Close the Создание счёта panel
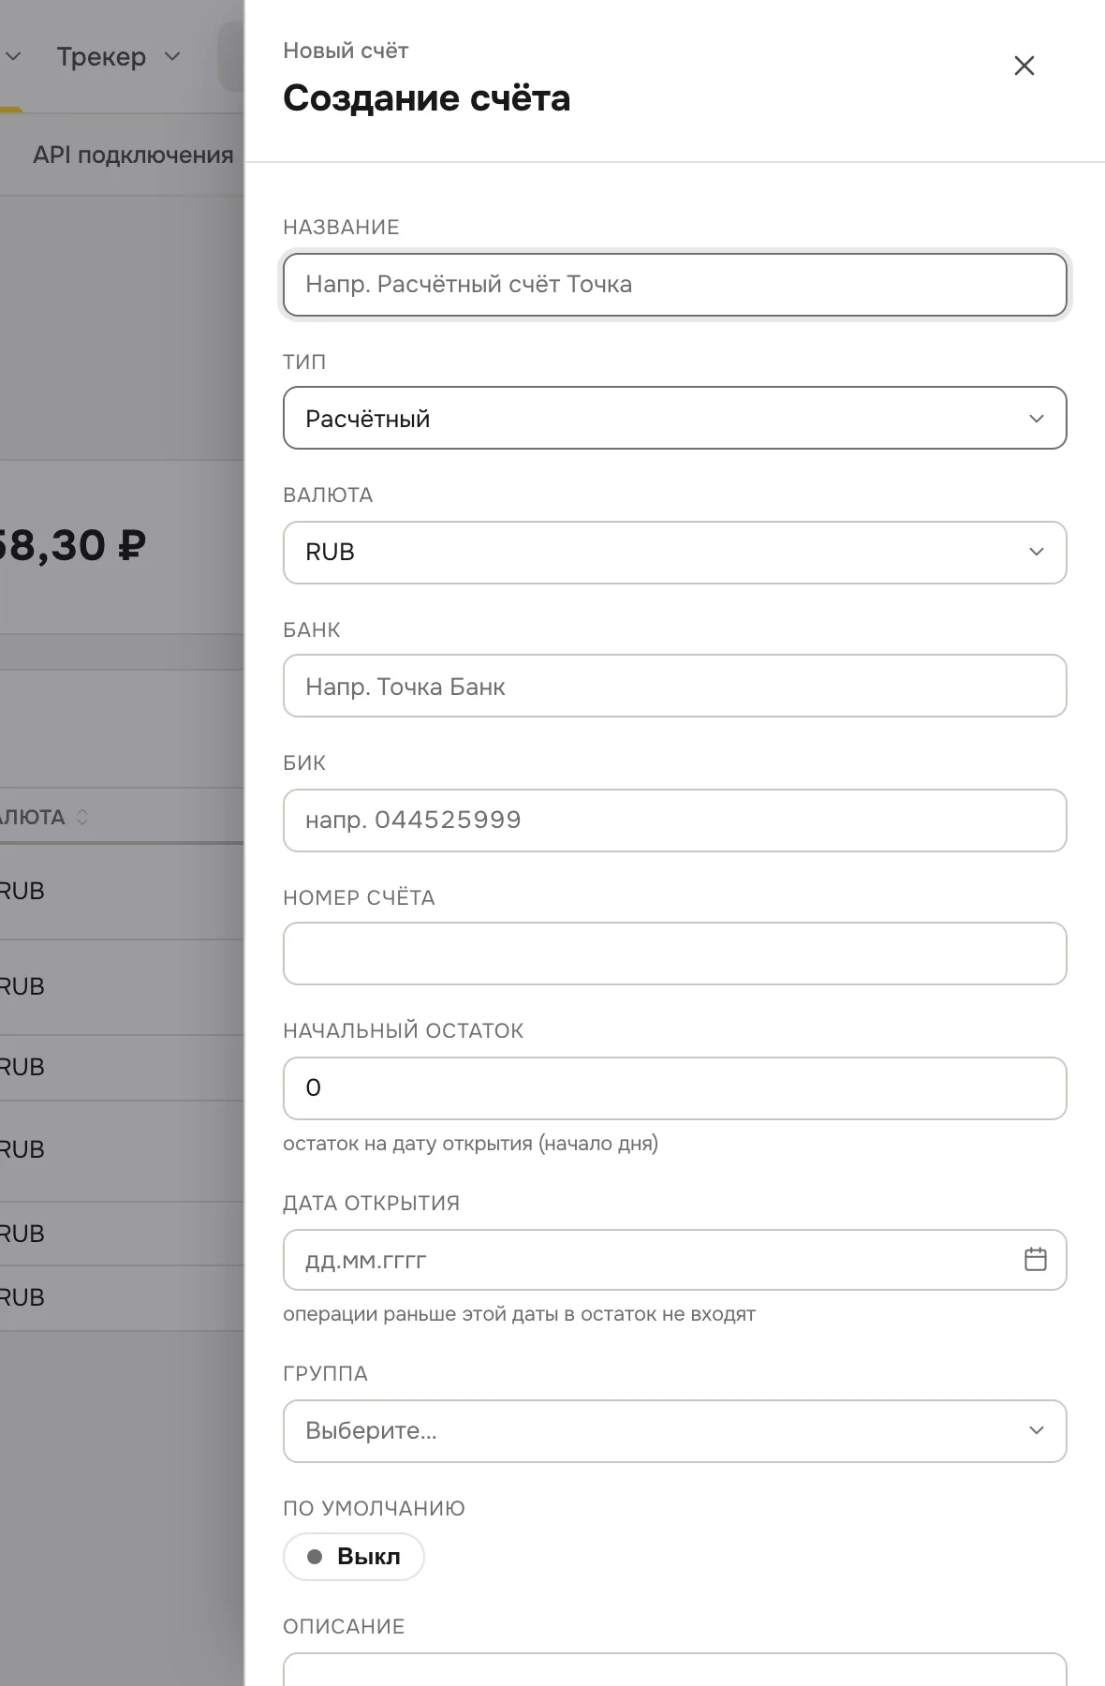1105x1686 pixels. [x=1024, y=66]
